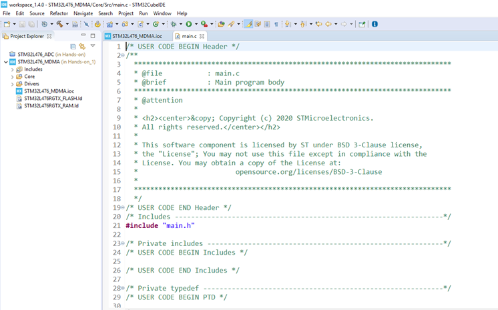Viewport: 498px width, 310px height.
Task: Build project with the hammer icon
Action: tap(59, 24)
